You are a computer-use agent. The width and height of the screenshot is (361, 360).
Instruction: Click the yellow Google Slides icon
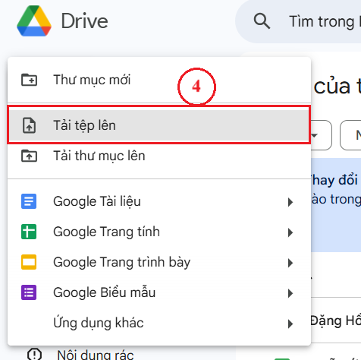[29, 262]
